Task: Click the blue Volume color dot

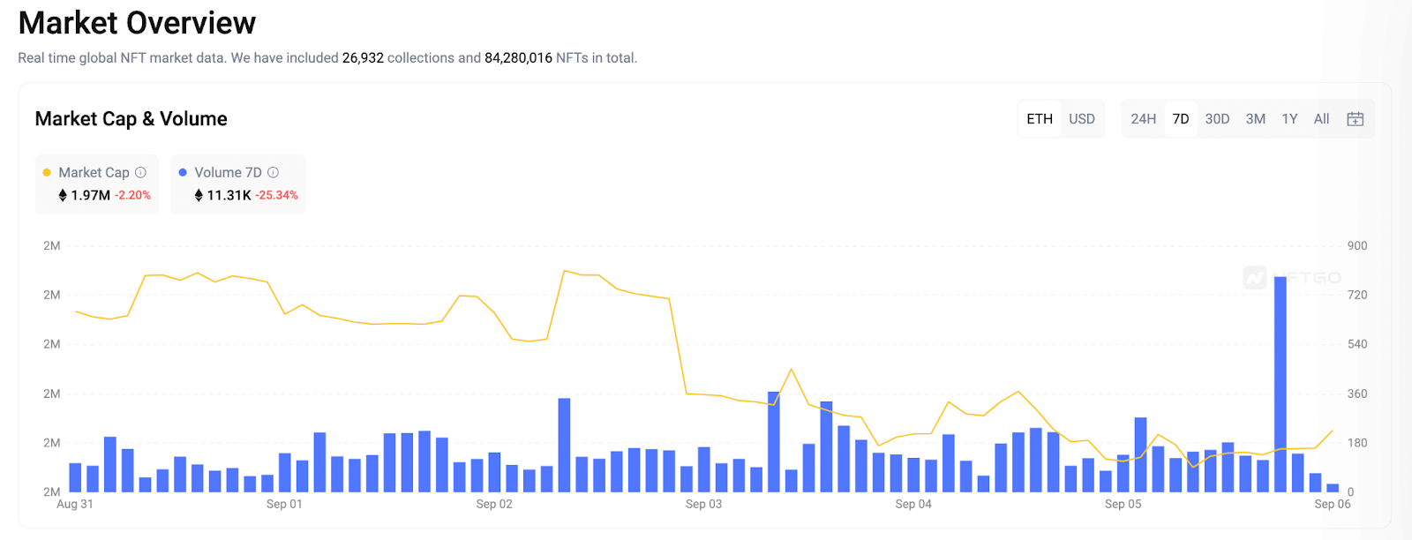Action: [183, 172]
